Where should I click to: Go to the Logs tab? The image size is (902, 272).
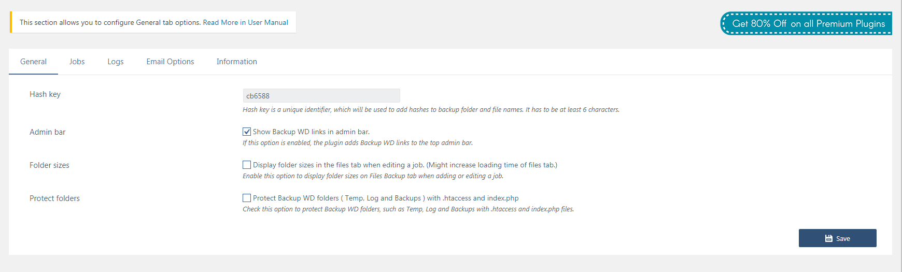pos(115,62)
